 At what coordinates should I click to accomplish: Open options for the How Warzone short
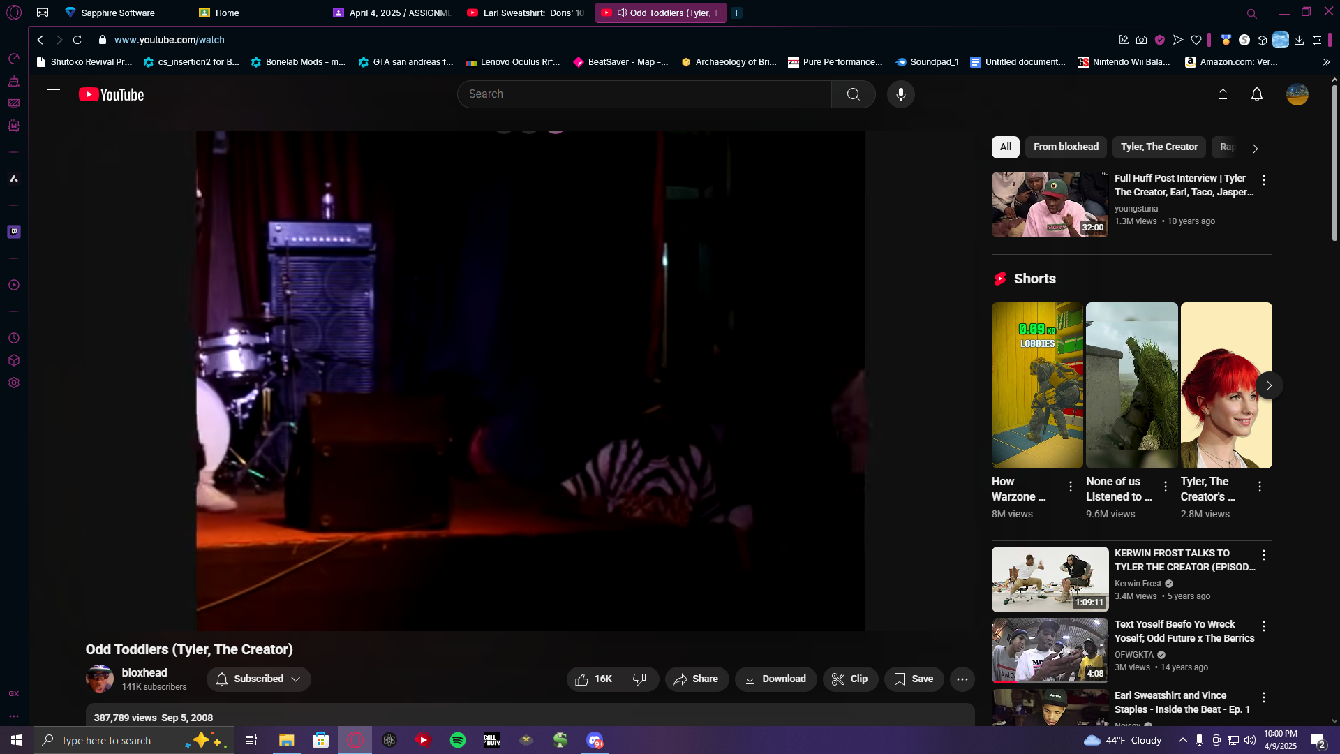point(1070,487)
